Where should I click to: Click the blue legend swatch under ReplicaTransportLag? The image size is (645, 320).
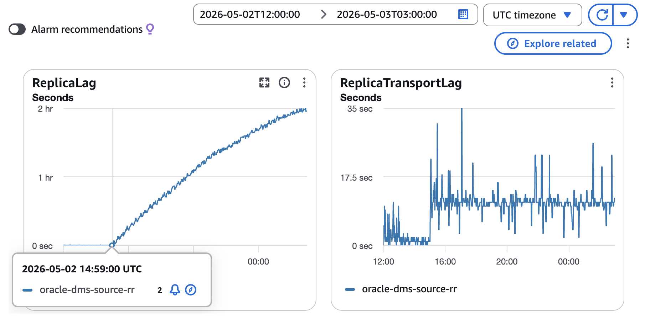coord(350,289)
